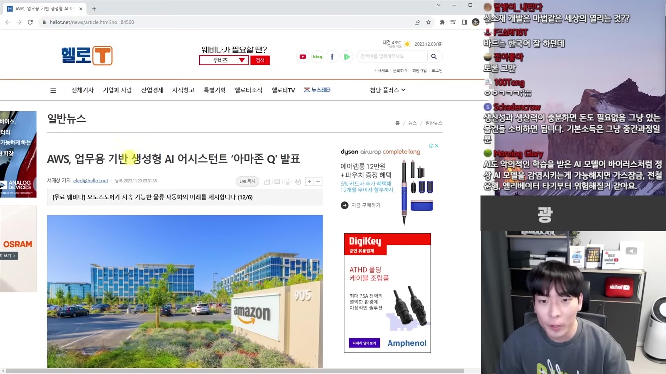
Task: Click the print article printer icon
Action: 287,182
